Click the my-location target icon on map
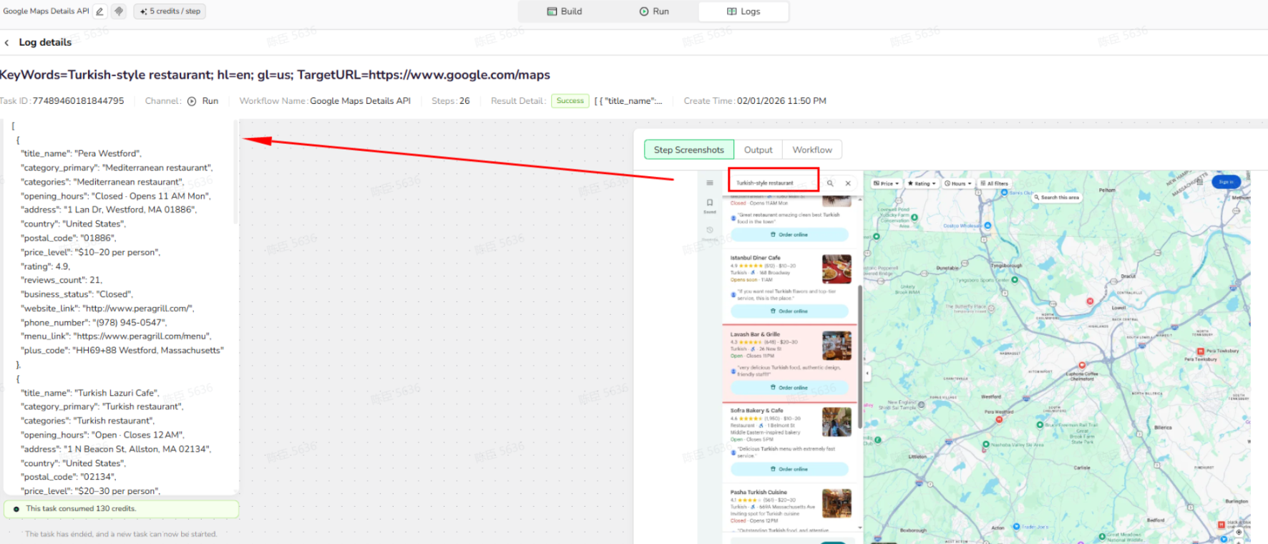 tap(1239, 532)
